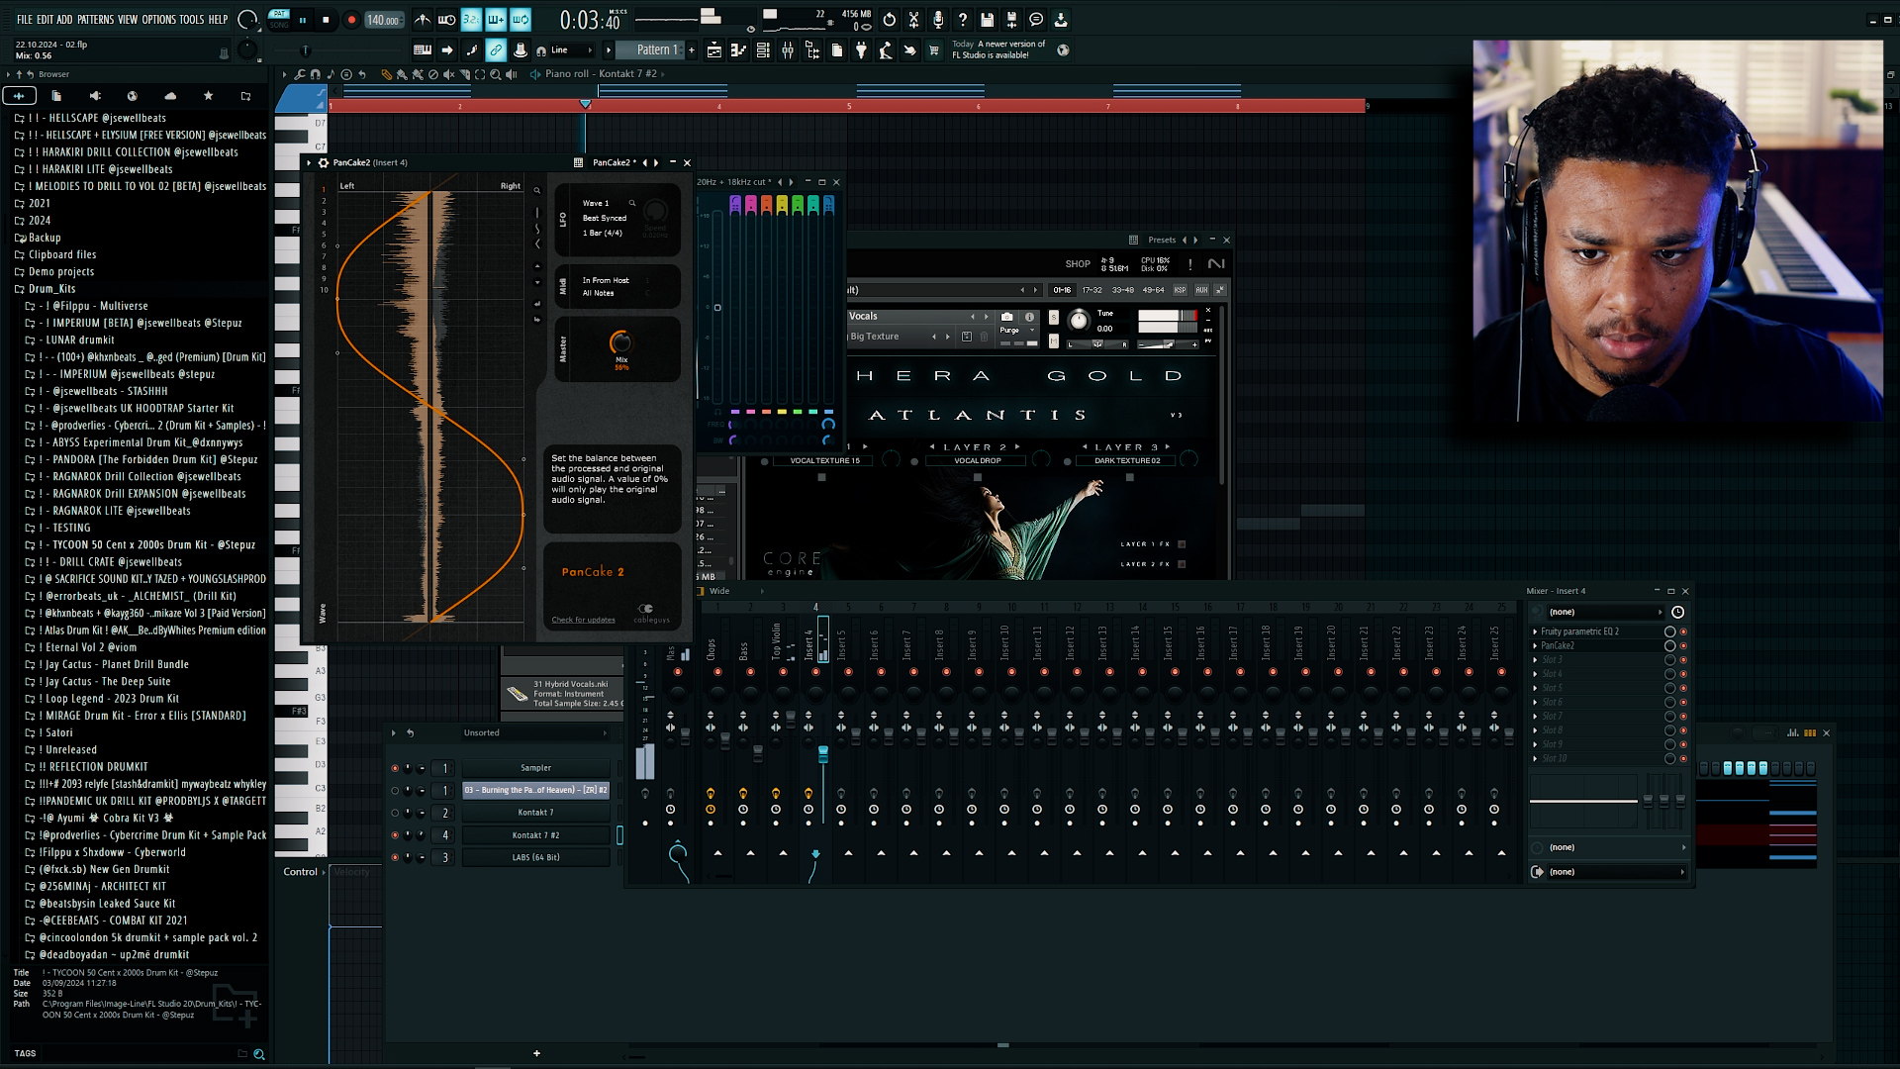Click the Record button in transport
This screenshot has height=1069, width=1900.
pyautogui.click(x=351, y=20)
